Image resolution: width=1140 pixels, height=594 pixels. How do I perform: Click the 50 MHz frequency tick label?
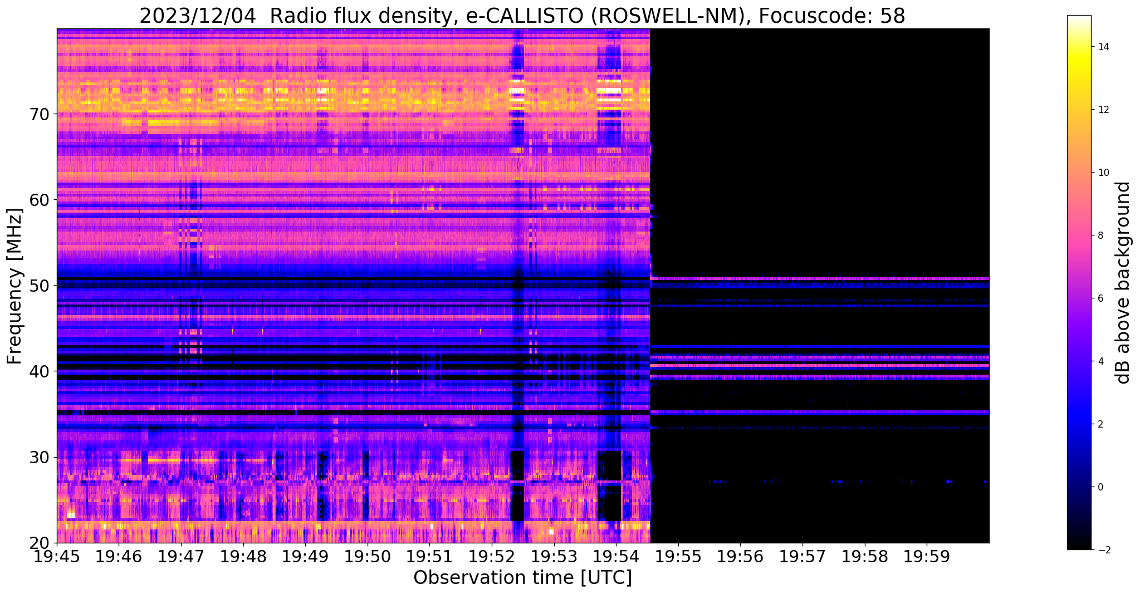(40, 286)
